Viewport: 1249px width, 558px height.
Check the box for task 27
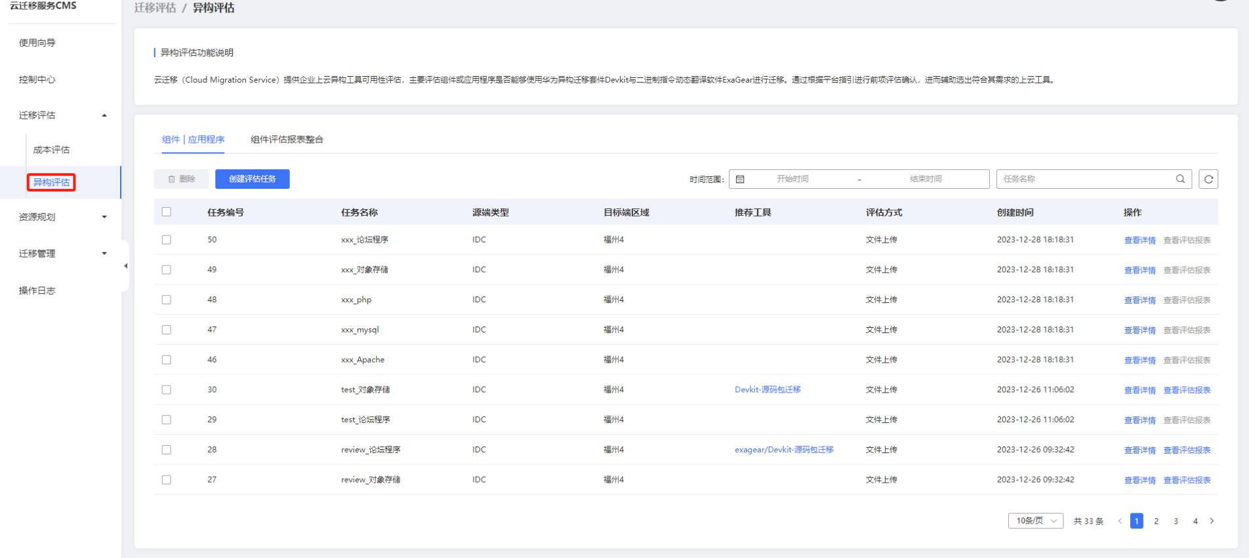coord(167,480)
